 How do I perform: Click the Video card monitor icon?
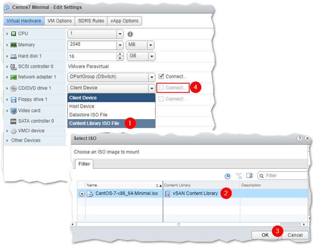pyautogui.click(x=13, y=111)
